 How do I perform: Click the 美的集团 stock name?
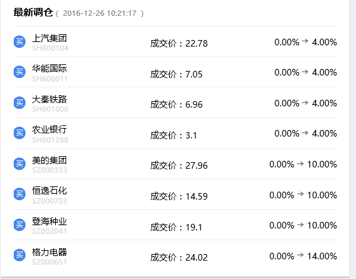tap(49, 160)
